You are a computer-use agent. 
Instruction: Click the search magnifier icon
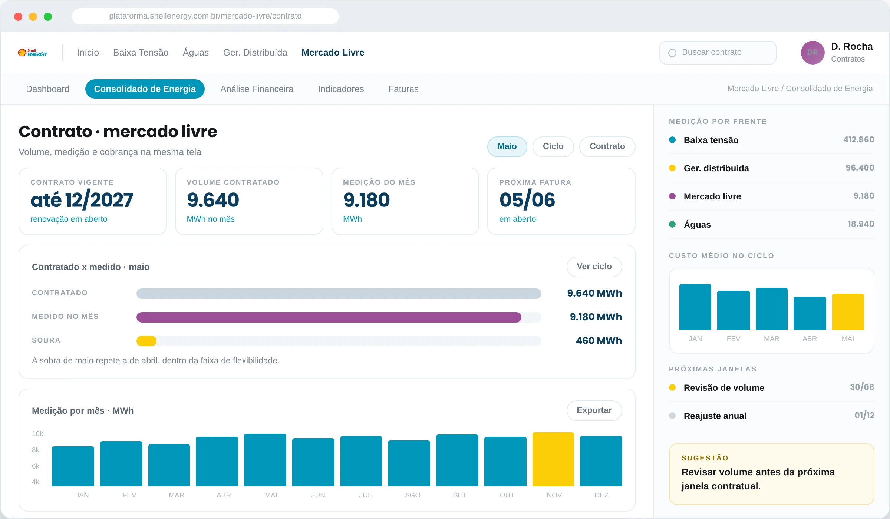pyautogui.click(x=672, y=53)
